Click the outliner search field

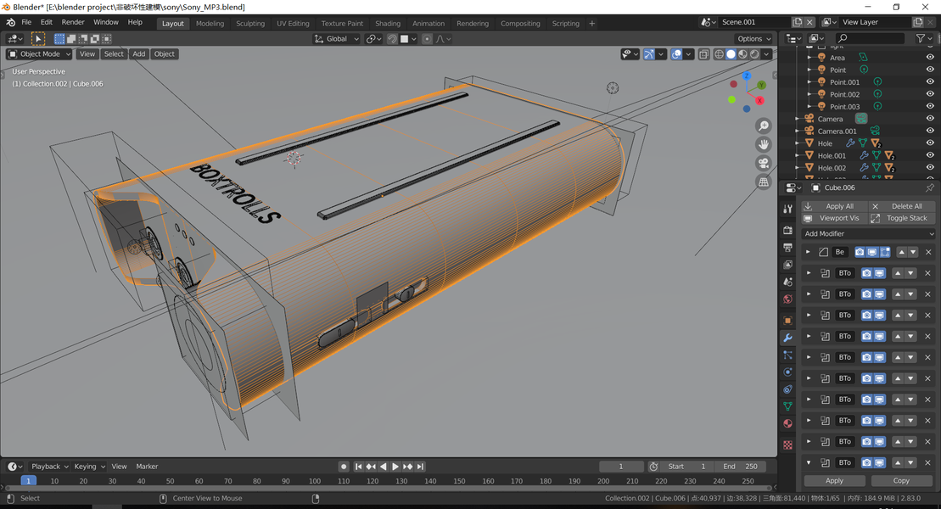tap(871, 38)
